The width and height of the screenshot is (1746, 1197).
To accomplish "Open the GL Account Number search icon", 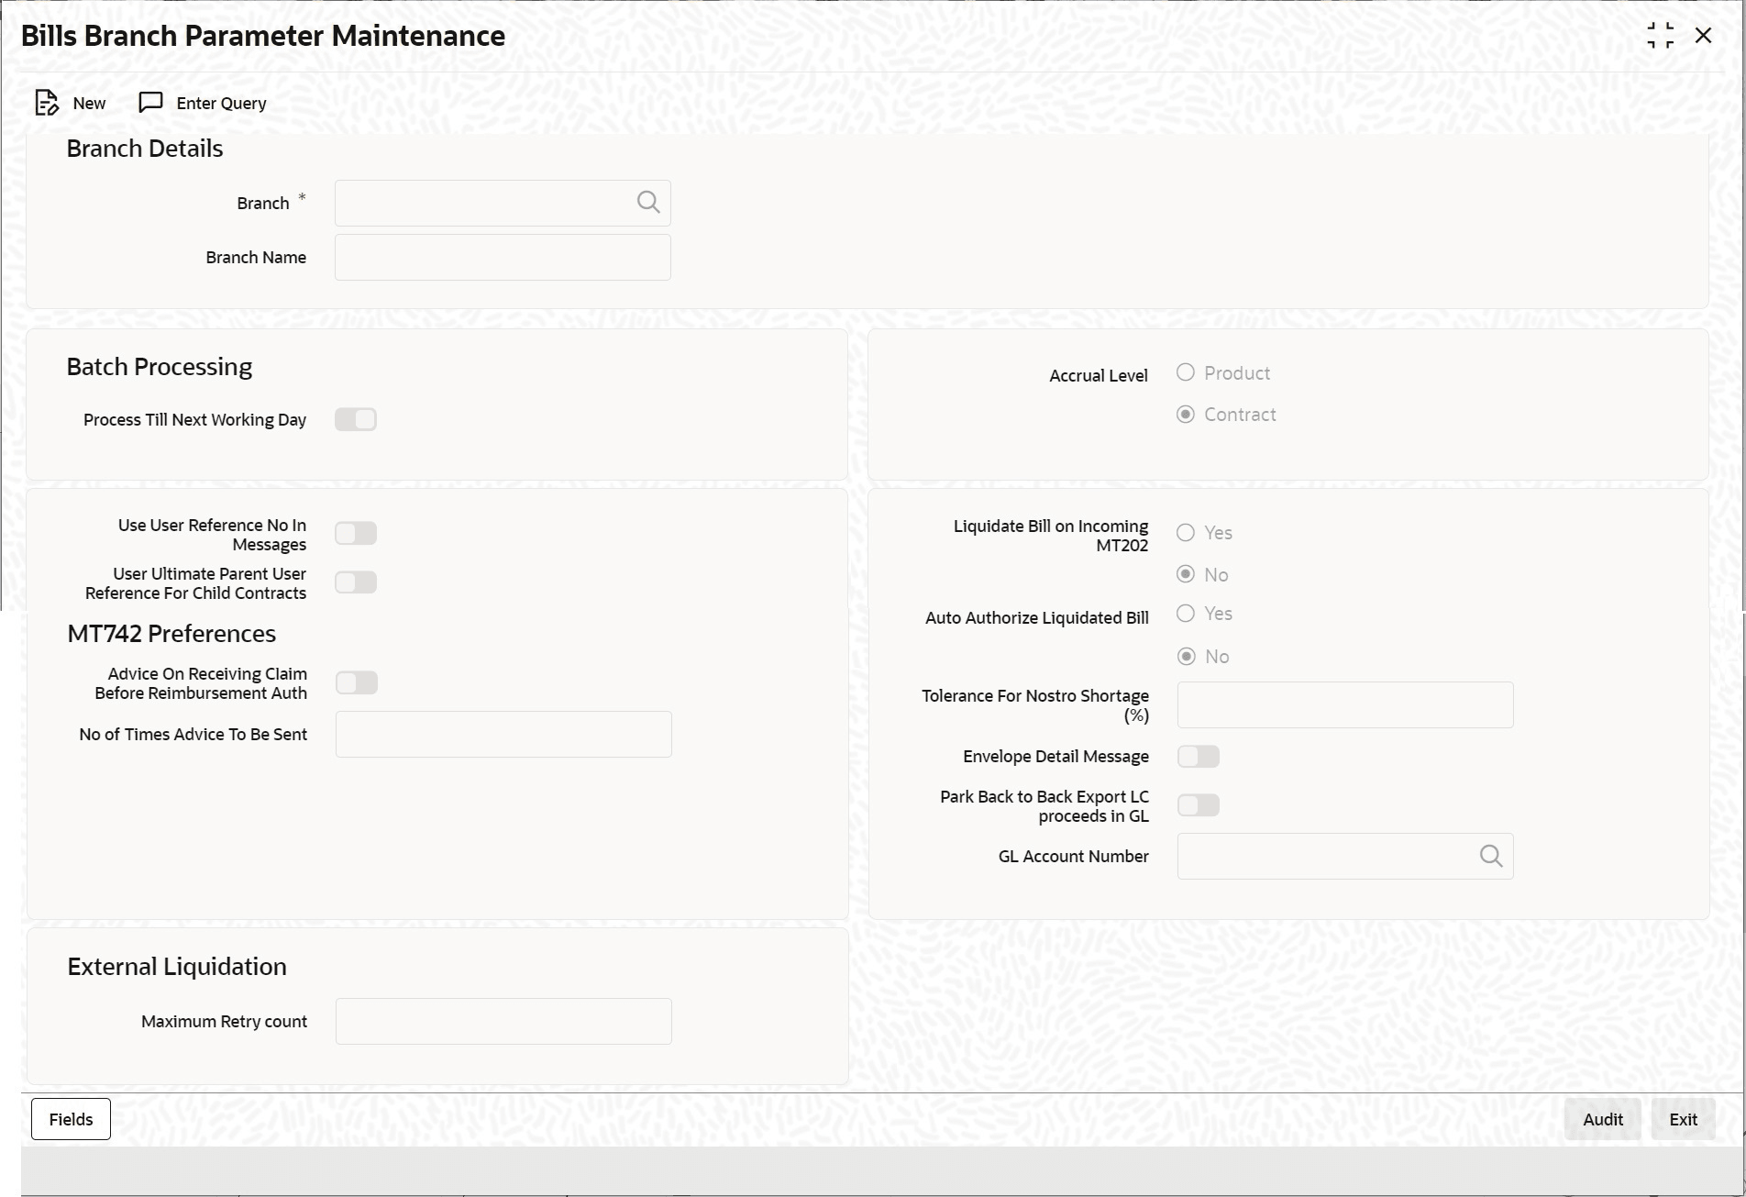I will click(1491, 856).
